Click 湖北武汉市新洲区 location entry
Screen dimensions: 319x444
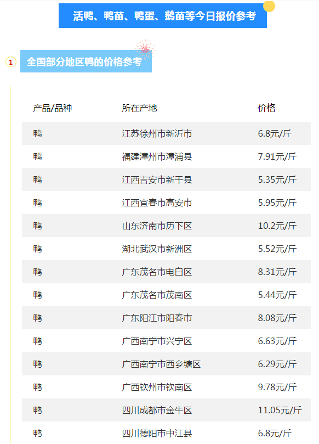(157, 249)
